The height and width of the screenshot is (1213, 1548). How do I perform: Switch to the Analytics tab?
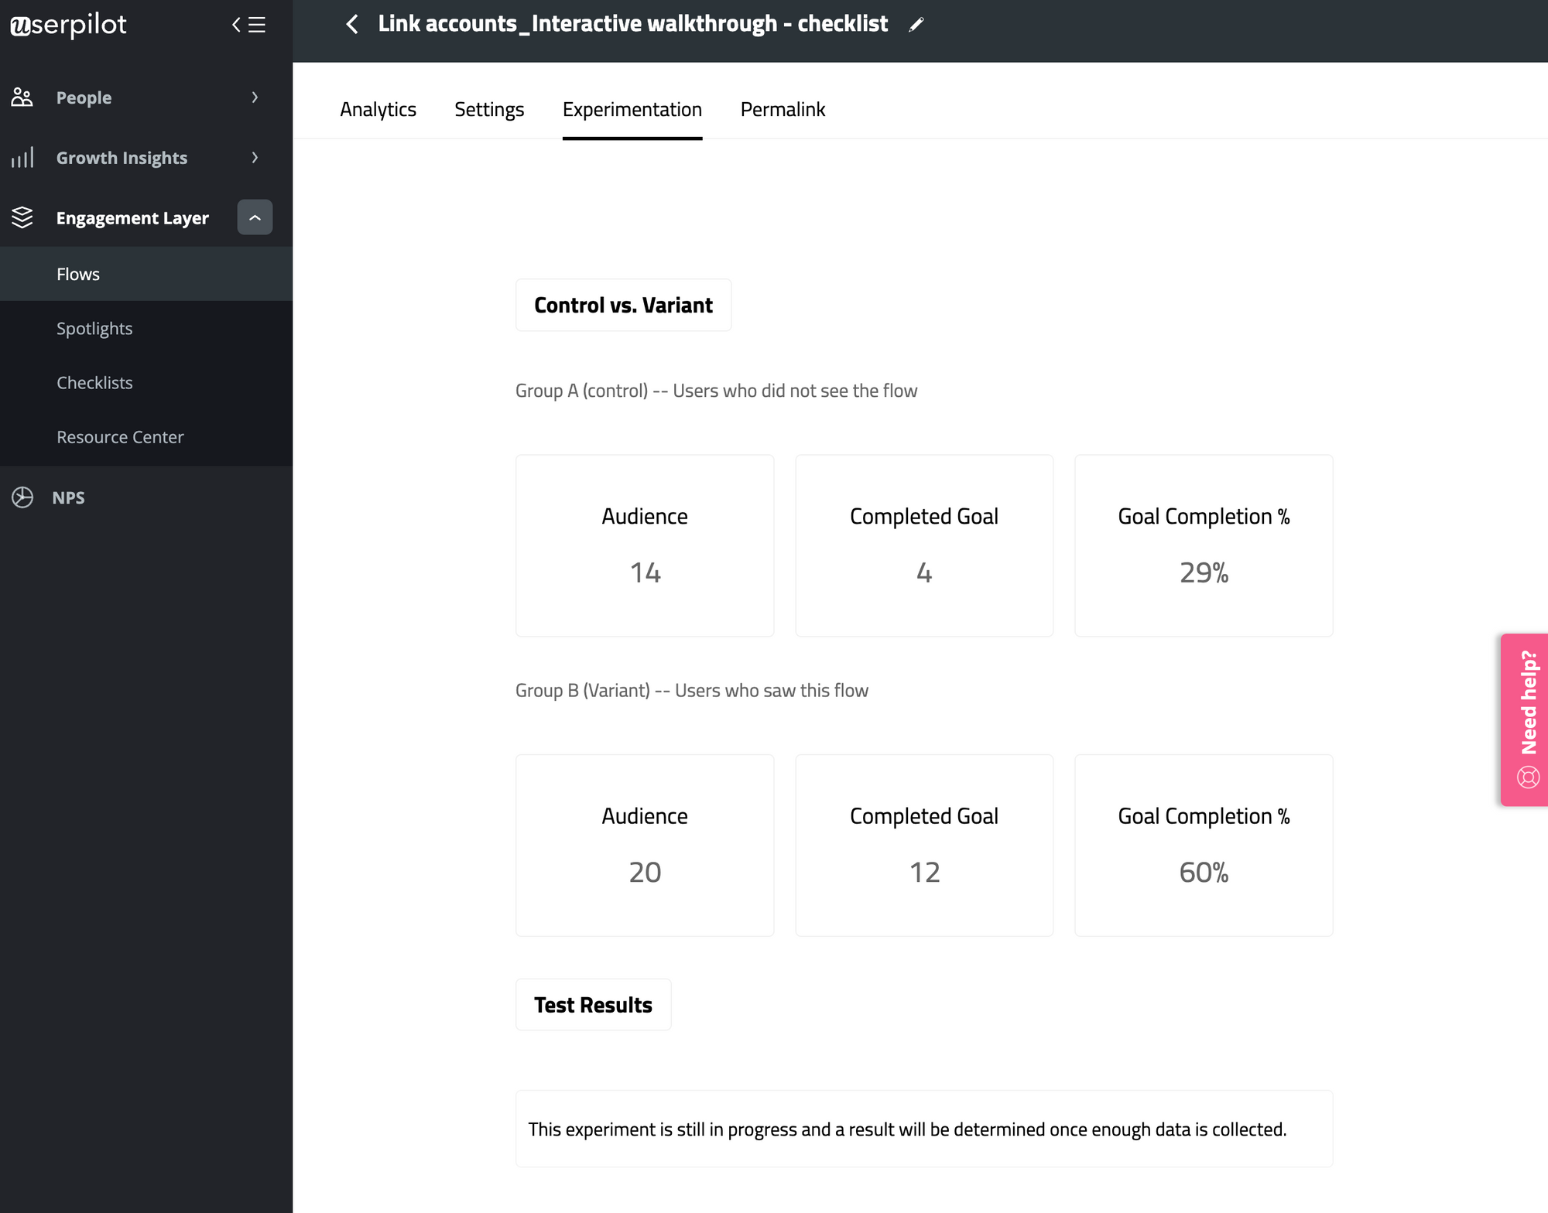pos(378,109)
